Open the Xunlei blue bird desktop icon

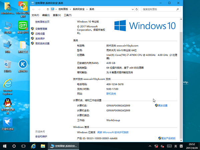pyautogui.click(x=7, y=122)
